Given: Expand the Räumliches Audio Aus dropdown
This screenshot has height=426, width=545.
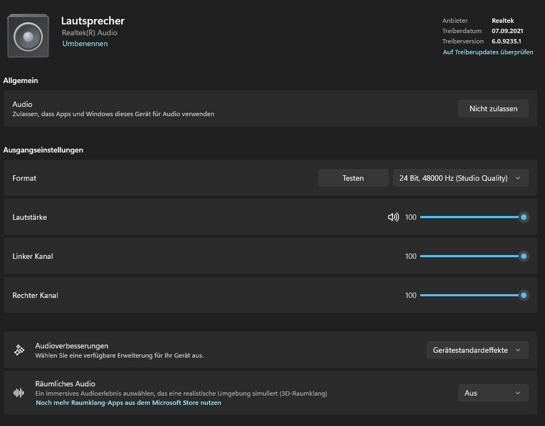Looking at the screenshot, I should tap(493, 393).
